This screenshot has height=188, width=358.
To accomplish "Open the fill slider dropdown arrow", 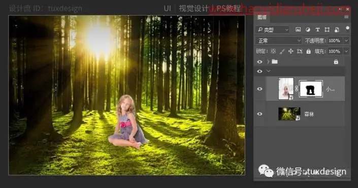I will pyautogui.click(x=346, y=51).
